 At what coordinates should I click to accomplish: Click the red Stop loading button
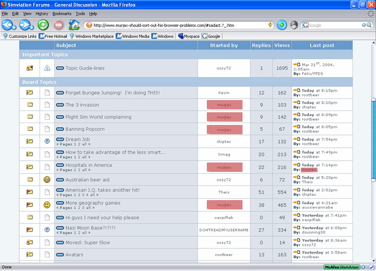pos(59,25)
